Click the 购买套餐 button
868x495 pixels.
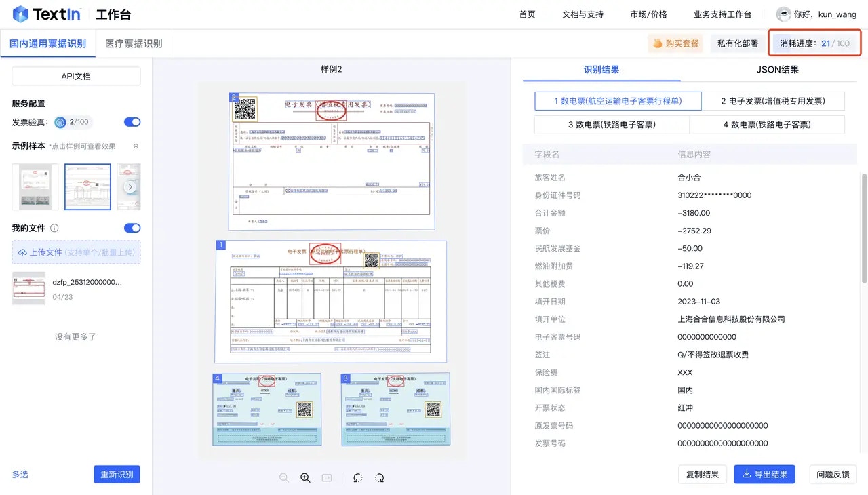point(675,43)
